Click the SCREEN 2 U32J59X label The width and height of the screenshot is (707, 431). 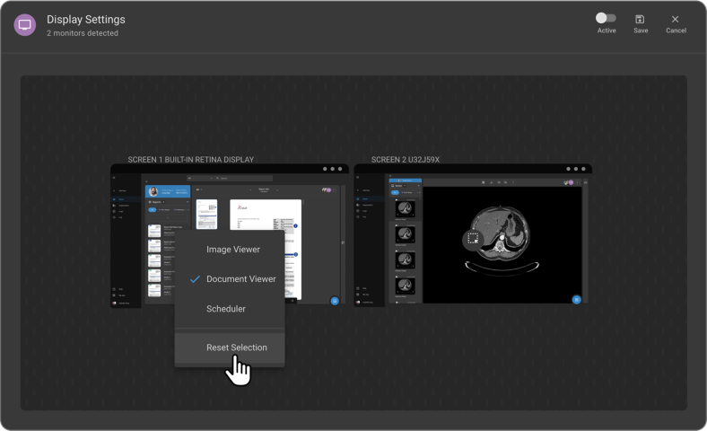pyautogui.click(x=405, y=160)
